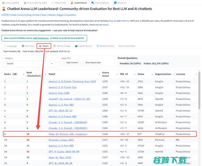This screenshot has height=166, width=202.
Task: Open the Blog link
Action: point(29,15)
